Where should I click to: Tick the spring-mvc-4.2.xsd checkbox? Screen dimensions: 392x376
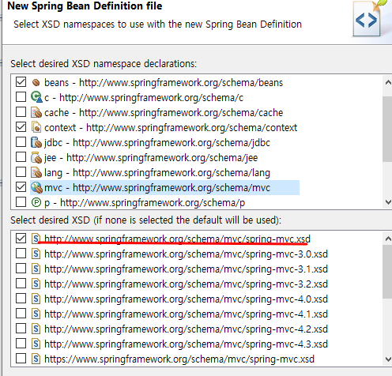click(x=21, y=329)
